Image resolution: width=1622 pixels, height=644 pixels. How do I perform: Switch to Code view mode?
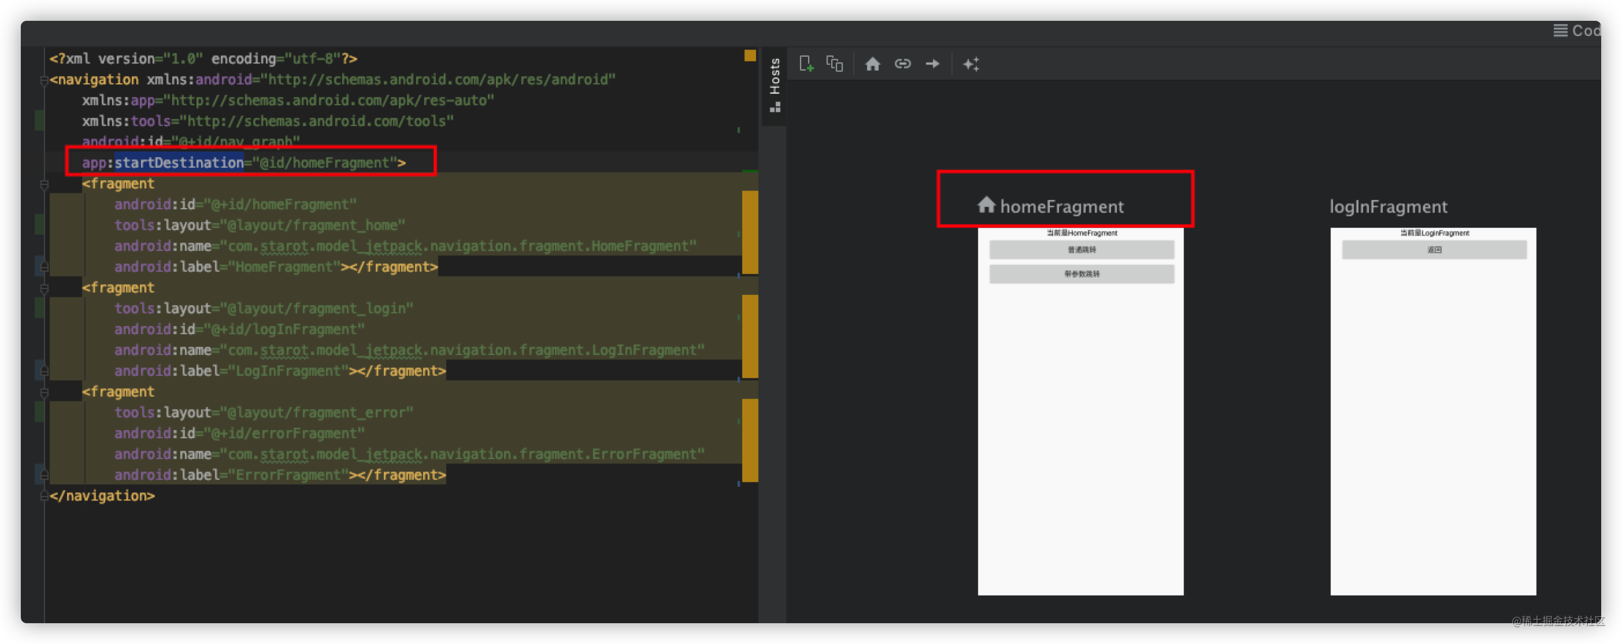(x=1577, y=31)
